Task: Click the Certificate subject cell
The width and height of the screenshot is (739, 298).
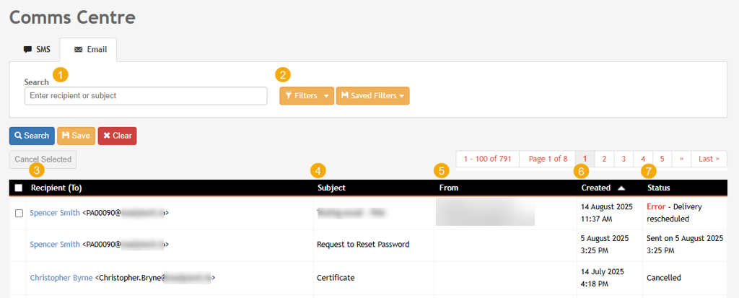Action: [336, 278]
